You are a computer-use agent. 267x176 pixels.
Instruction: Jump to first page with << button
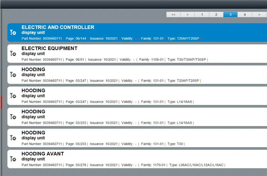tap(173, 15)
